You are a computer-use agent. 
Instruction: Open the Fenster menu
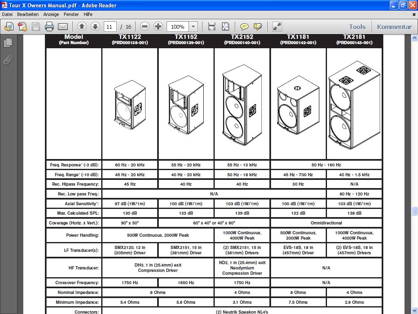(x=71, y=14)
